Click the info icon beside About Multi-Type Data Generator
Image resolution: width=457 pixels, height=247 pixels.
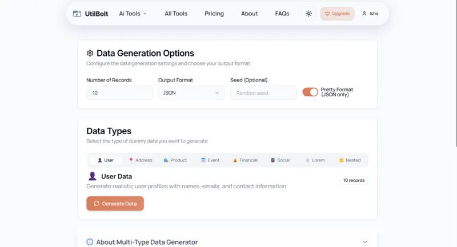(90, 242)
